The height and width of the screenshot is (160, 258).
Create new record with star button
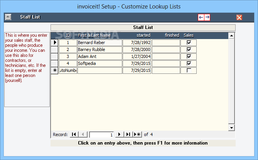[x=137, y=134]
